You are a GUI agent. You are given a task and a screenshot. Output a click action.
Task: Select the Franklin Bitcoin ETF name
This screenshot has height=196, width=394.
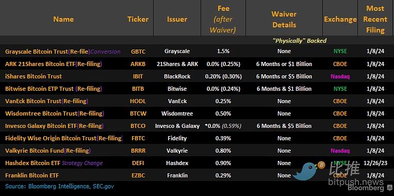coord(32,175)
